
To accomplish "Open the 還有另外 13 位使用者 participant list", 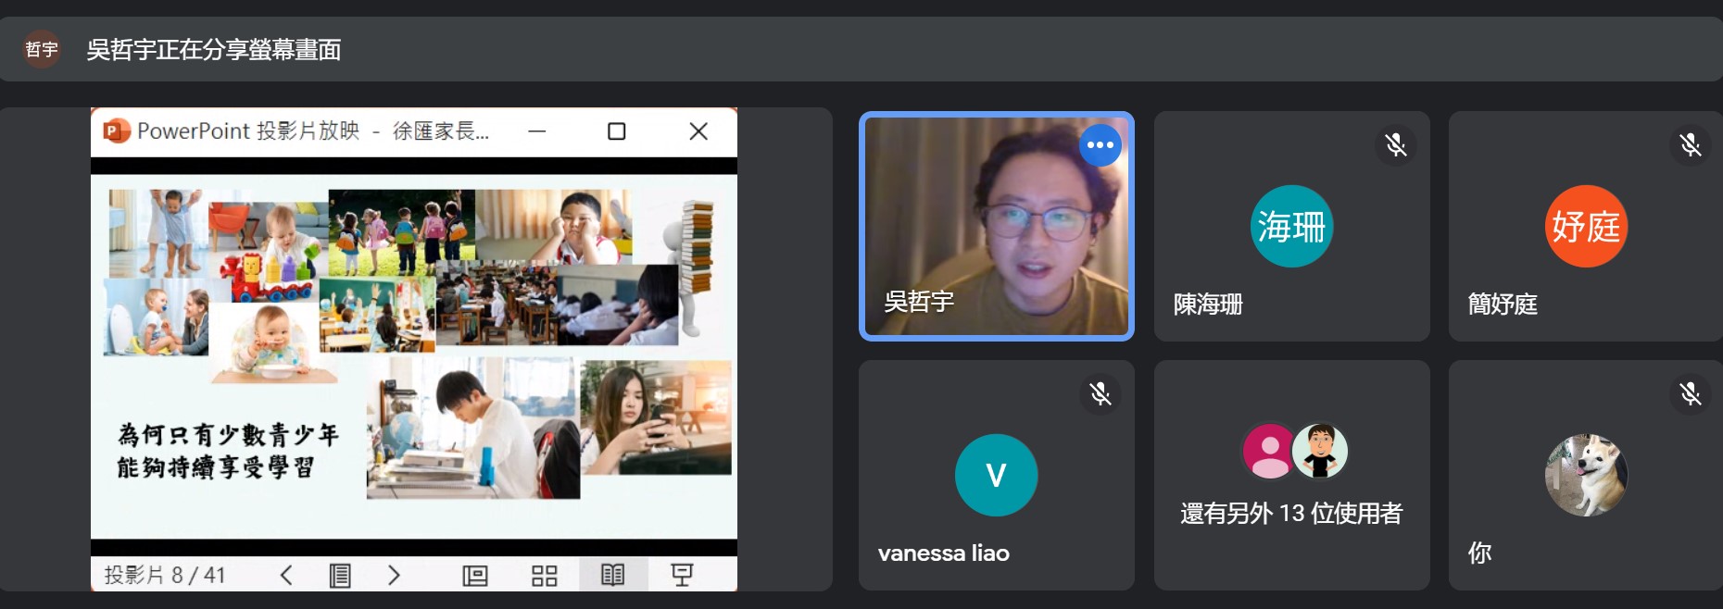I will point(1291,476).
